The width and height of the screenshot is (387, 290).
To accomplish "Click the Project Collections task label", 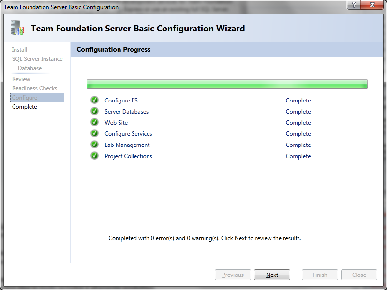I will (x=128, y=156).
